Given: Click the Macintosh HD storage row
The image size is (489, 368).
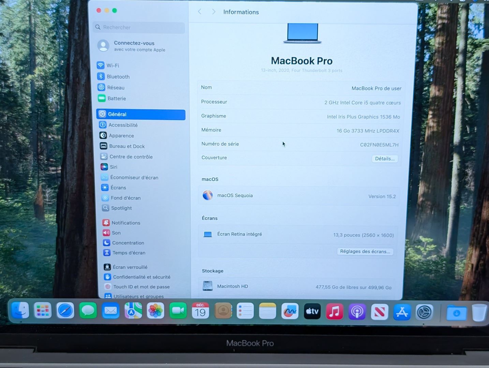Looking at the screenshot, I should 297,287.
